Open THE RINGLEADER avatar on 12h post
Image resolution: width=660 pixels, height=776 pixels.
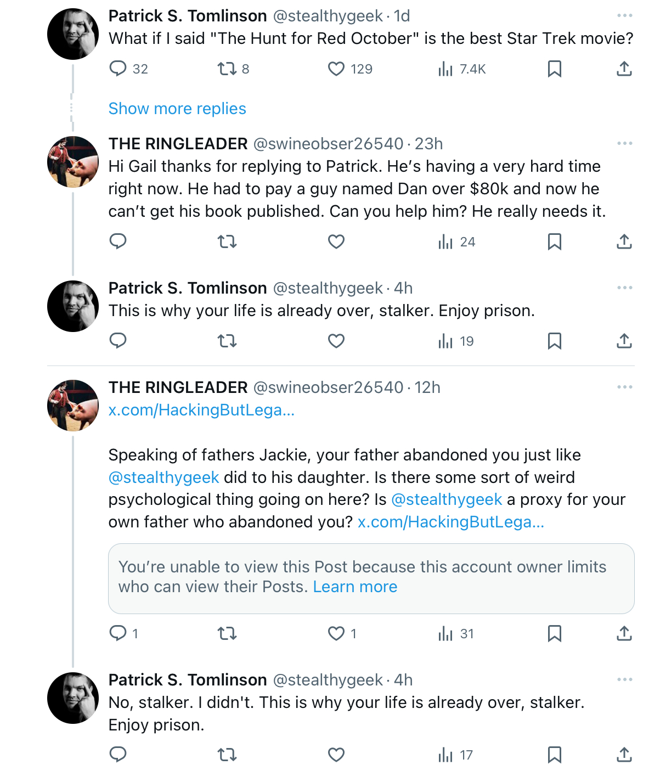[x=73, y=405]
